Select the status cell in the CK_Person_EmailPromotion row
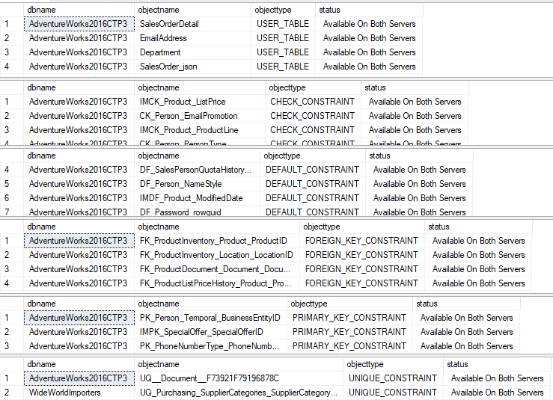This screenshot has height=400, width=553. click(x=415, y=116)
